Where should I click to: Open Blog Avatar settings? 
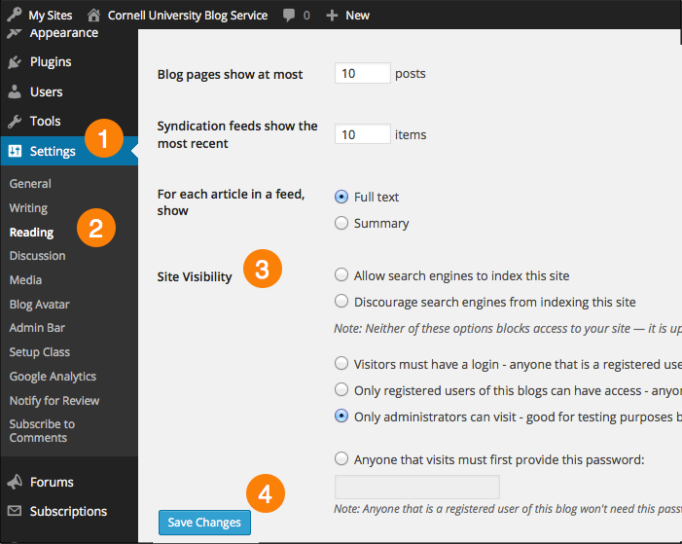pyautogui.click(x=39, y=305)
